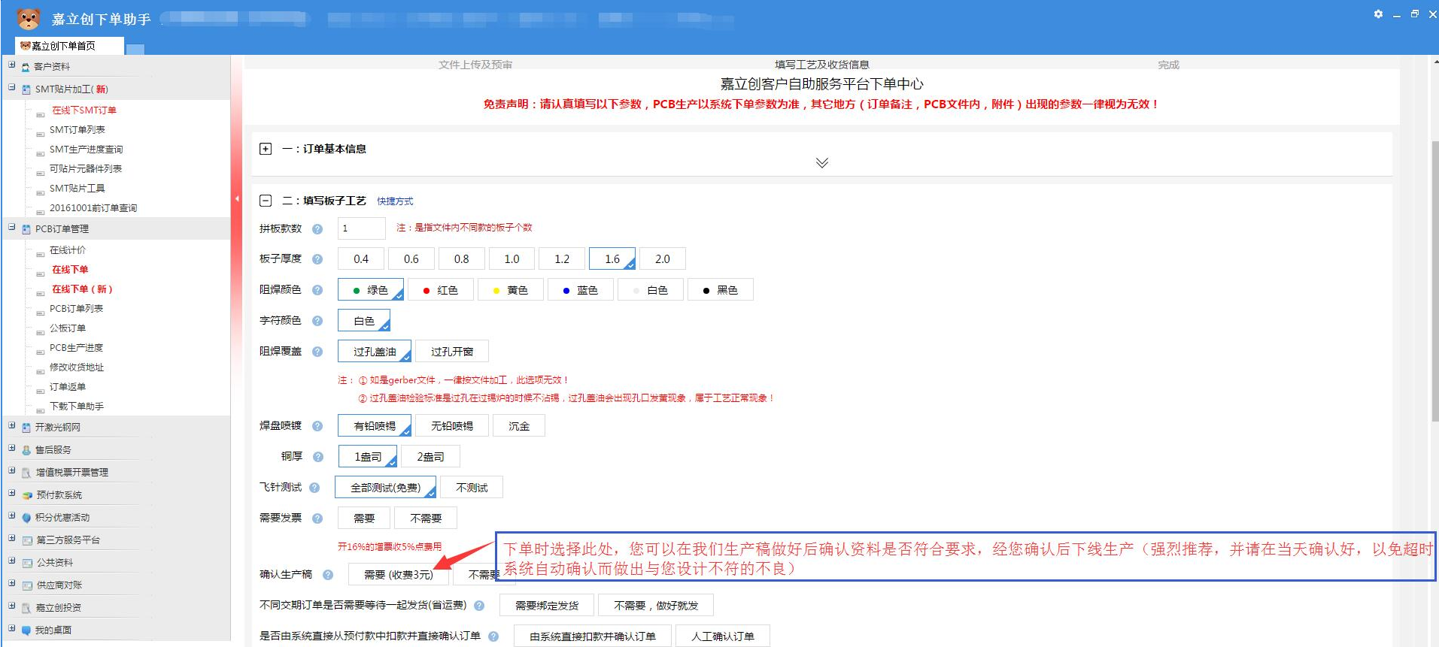This screenshot has width=1439, height=647.
Task: Click help icon next to 铜厚
Action: [x=318, y=457]
